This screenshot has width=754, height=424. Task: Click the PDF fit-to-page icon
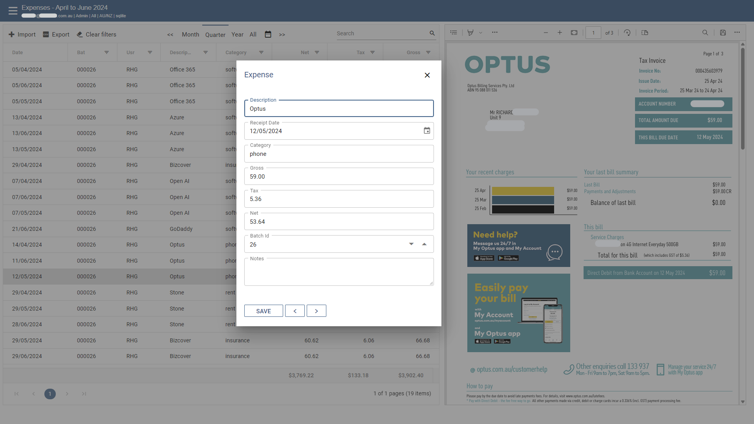(574, 33)
